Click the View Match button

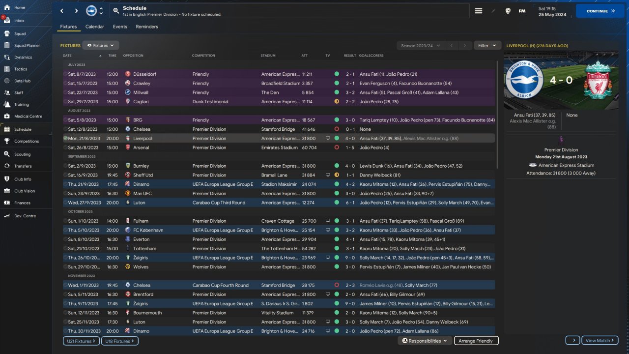pyautogui.click(x=600, y=340)
